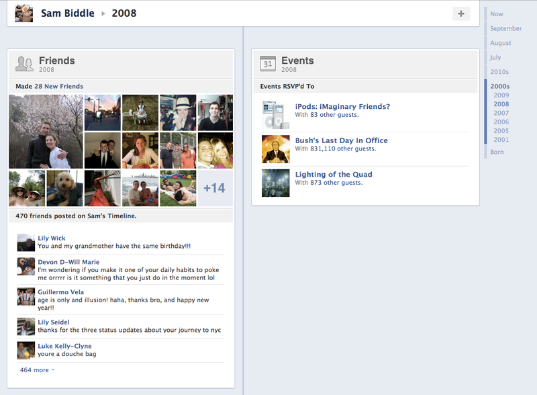Open Devon D-Will Marie's profile name
Screen dimensions: 537x395
point(68,262)
